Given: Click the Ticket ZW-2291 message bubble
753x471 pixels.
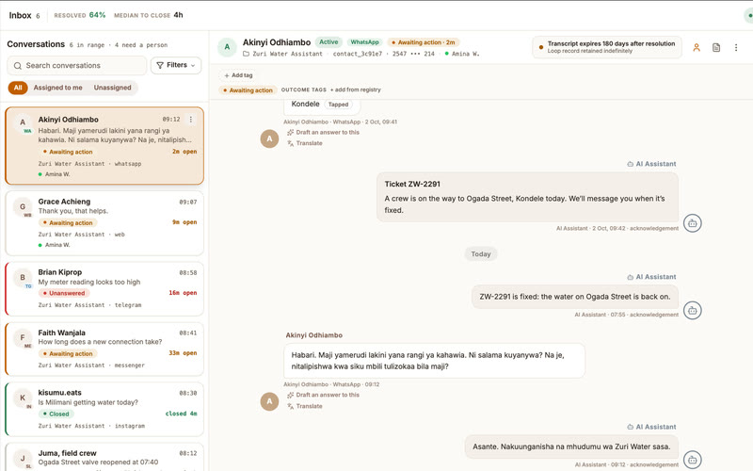Looking at the screenshot, I should coord(527,197).
